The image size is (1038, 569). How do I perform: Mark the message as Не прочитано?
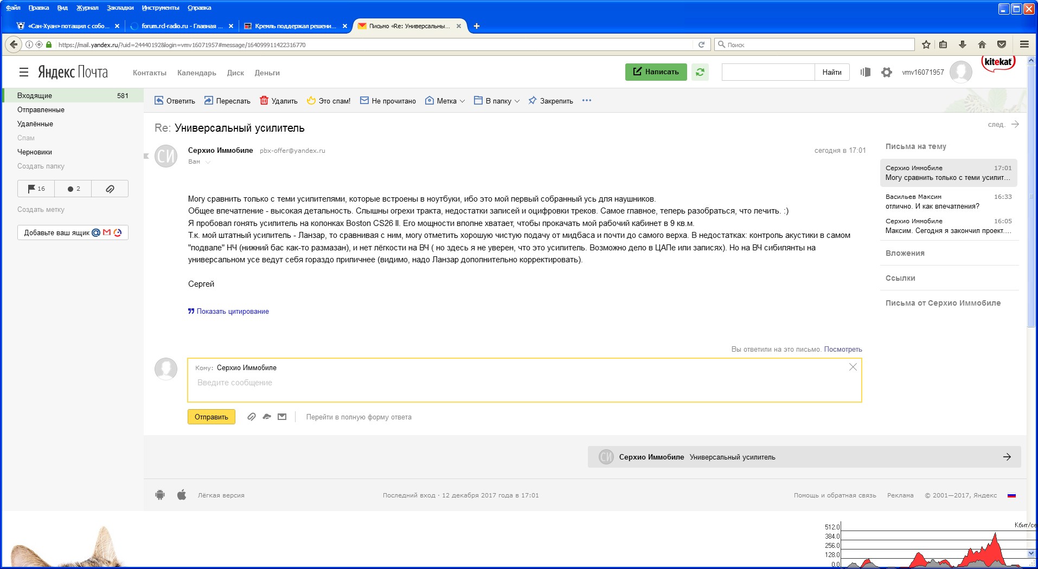[x=388, y=101]
